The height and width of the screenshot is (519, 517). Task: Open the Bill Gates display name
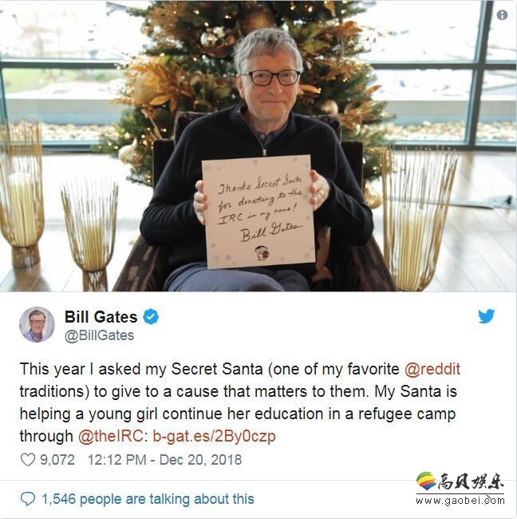(x=101, y=317)
